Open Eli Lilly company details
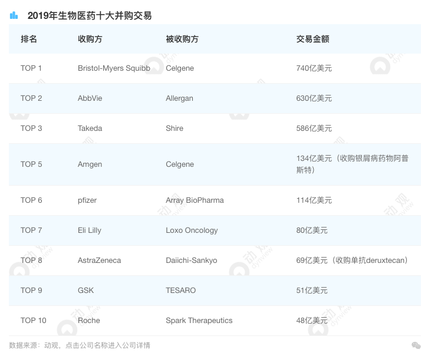The height and width of the screenshot is (359, 428). [89, 230]
